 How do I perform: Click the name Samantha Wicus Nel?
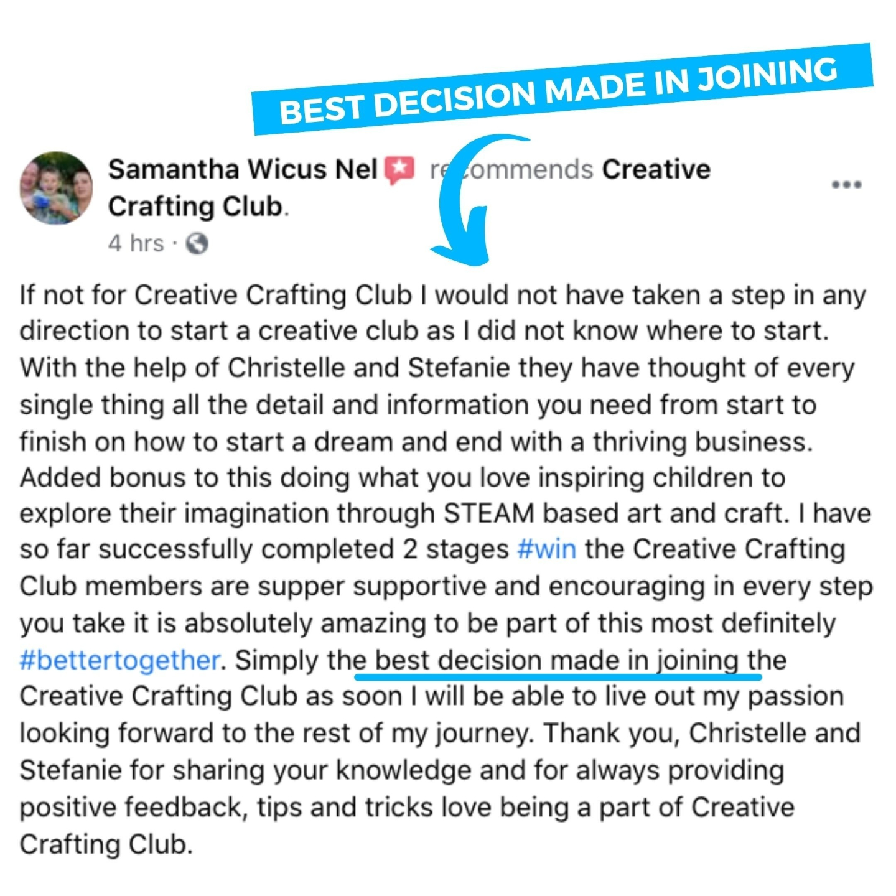(x=243, y=169)
